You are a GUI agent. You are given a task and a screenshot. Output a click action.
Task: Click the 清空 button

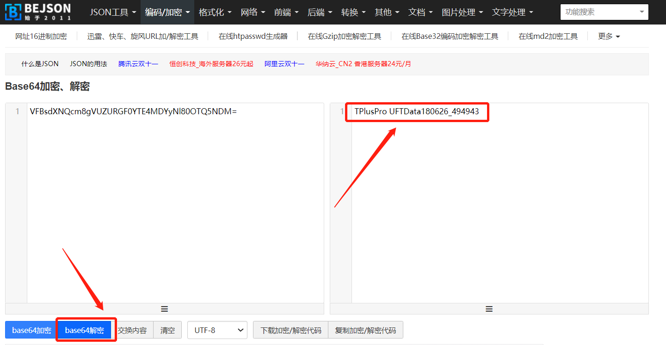[167, 330]
